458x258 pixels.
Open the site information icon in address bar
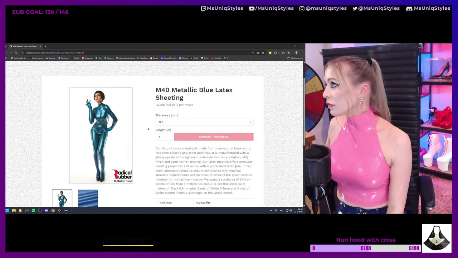pyautogui.click(x=22, y=53)
